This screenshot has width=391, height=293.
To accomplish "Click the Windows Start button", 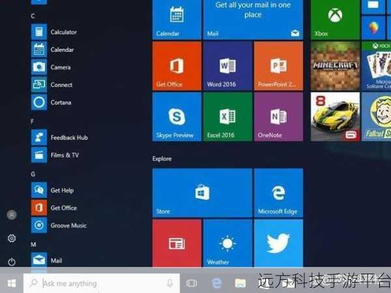I will coord(12,283).
